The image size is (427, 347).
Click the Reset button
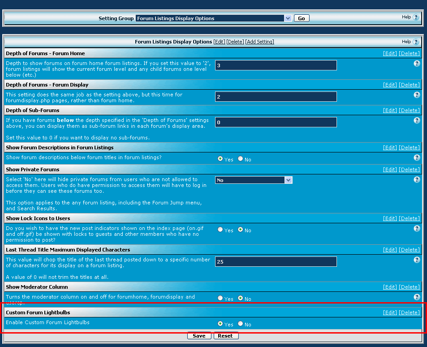point(225,336)
